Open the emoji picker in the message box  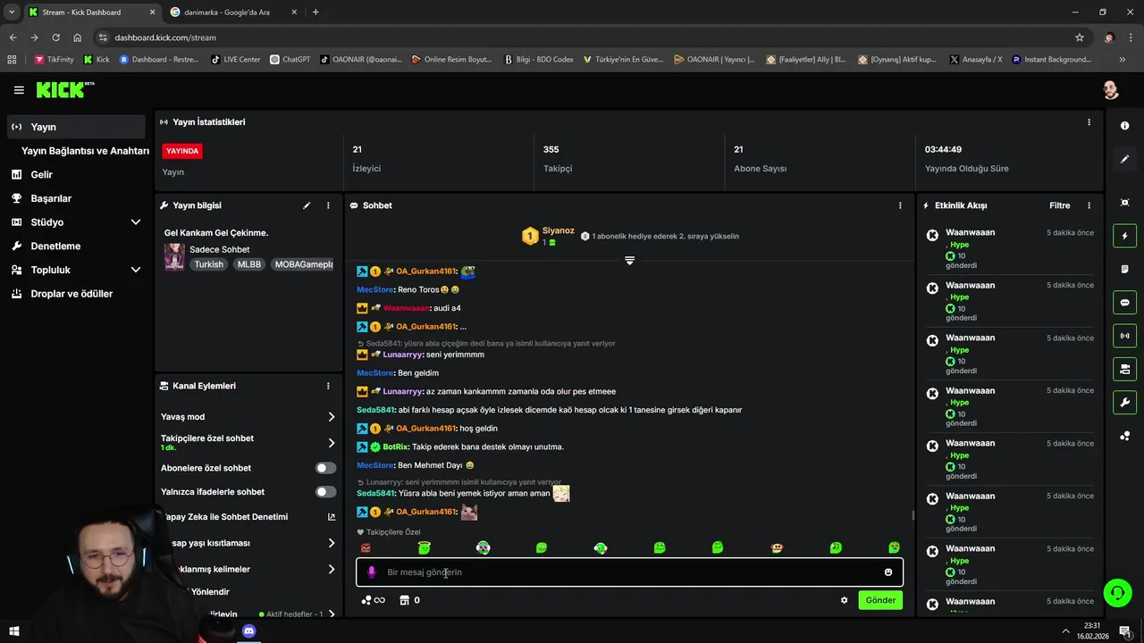[x=888, y=572]
